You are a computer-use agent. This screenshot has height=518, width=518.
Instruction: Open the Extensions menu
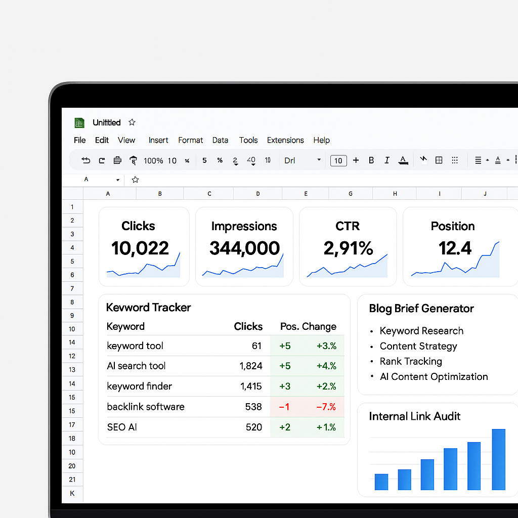click(285, 140)
